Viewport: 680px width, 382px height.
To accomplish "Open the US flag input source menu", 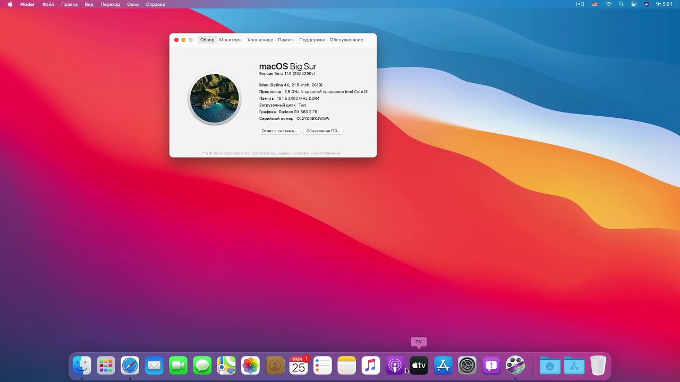I will point(594,4).
